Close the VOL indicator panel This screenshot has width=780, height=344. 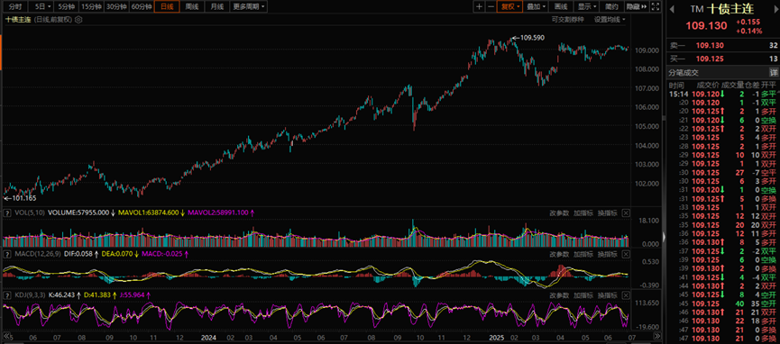(x=626, y=213)
